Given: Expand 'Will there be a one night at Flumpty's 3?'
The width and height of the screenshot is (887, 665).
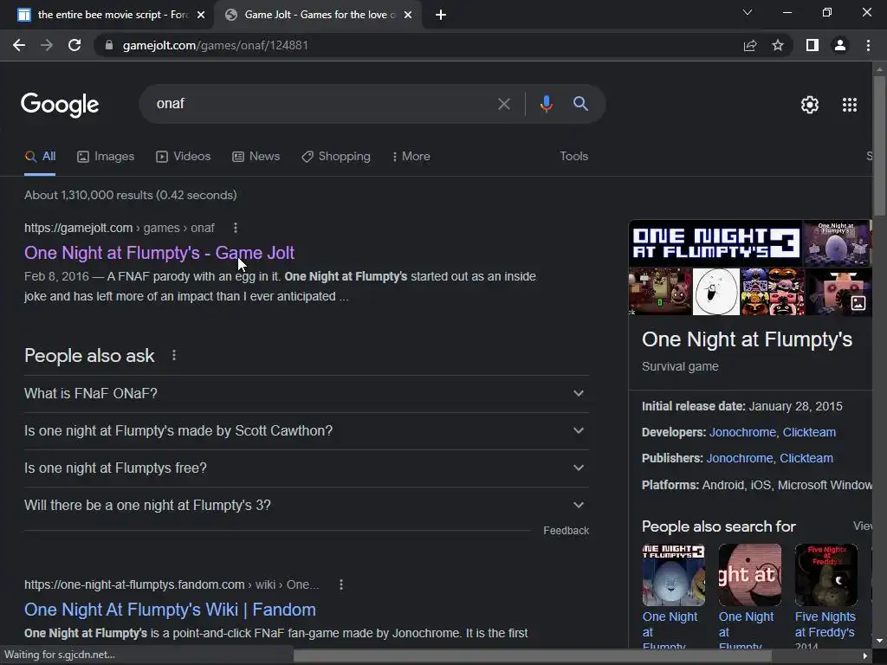Looking at the screenshot, I should (x=307, y=506).
